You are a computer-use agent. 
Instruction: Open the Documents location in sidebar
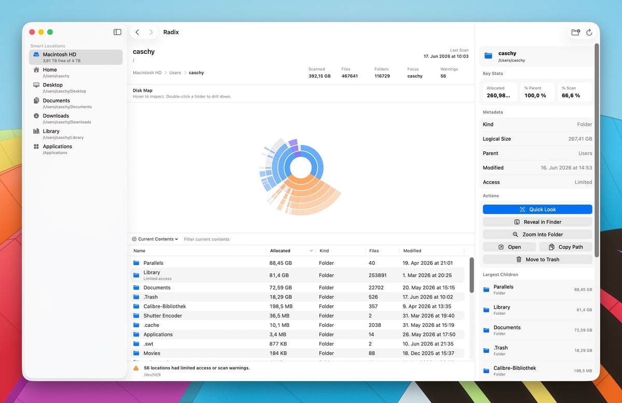point(76,103)
